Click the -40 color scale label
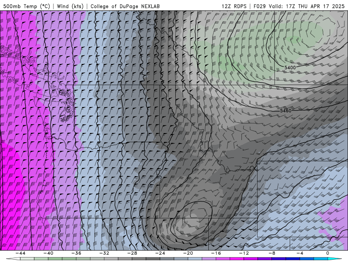348x261 pixels. point(48,253)
